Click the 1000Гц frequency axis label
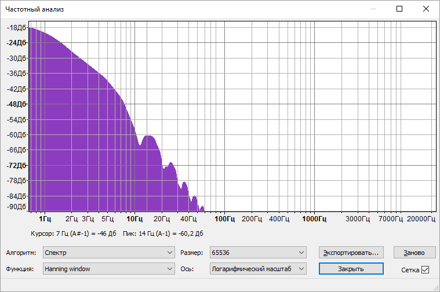440x292 pixels. tap(314, 219)
